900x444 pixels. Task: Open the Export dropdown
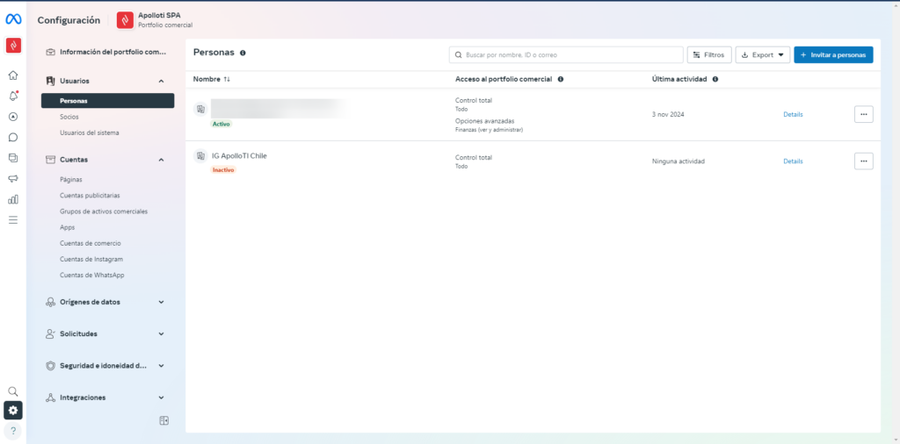point(762,54)
